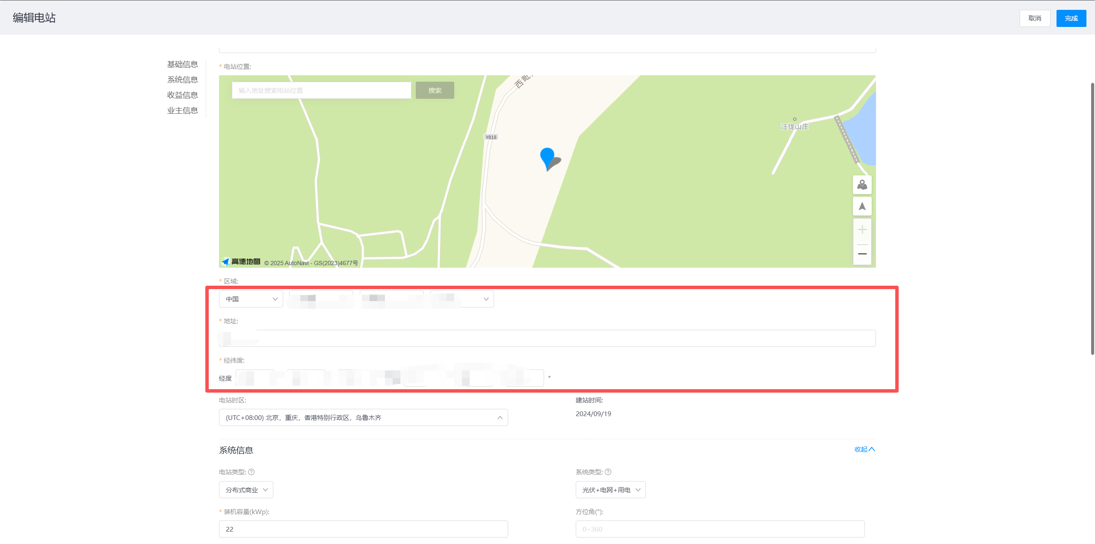Open the 电站时区 timezone dropdown
1095x544 pixels.
[x=363, y=417]
